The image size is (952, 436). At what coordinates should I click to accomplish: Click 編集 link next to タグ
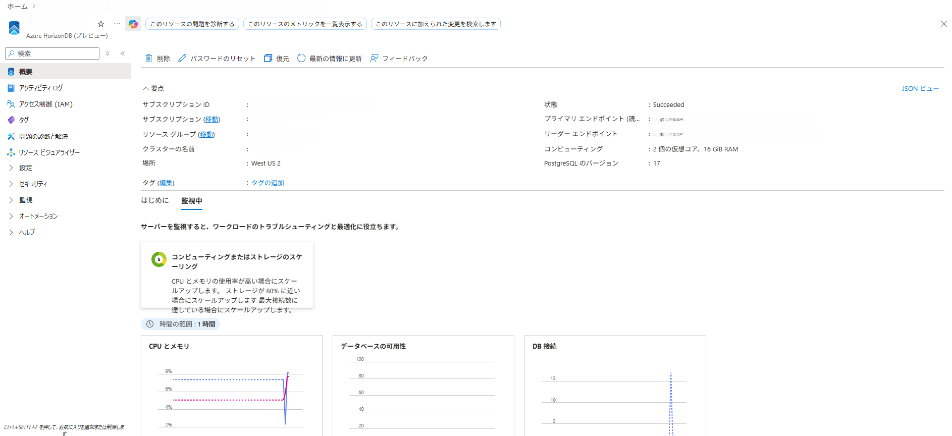pos(166,183)
